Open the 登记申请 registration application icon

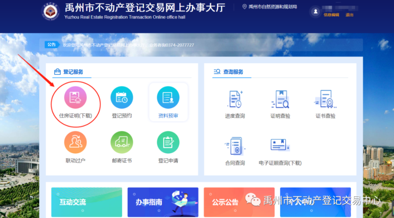(168, 142)
